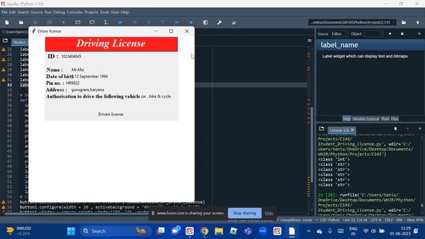Image resolution: width=425 pixels, height=239 pixels.
Task: Open the PYTHONPATH manager python icon
Action: click(x=234, y=23)
